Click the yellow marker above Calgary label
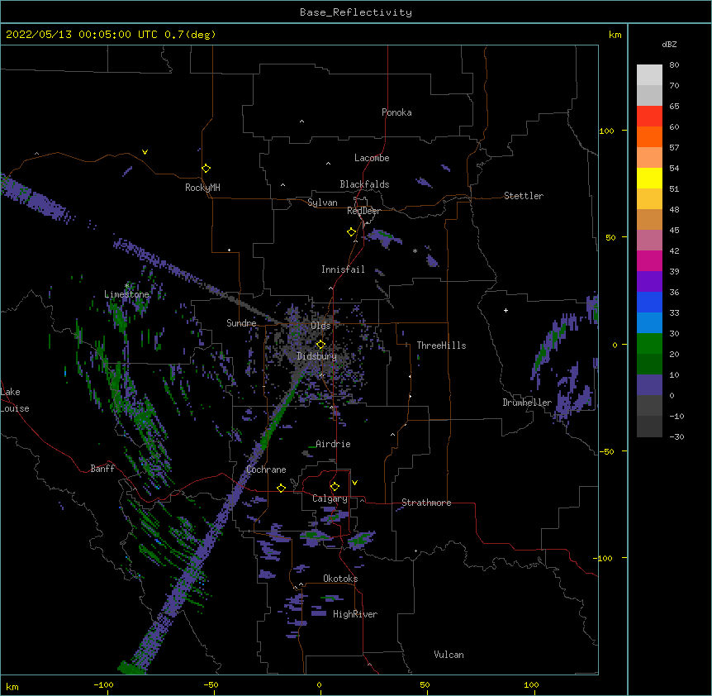This screenshot has height=696, width=712. 335,487
